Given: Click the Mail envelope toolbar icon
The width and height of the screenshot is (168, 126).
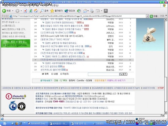Looking at the screenshot, I should [85, 11].
